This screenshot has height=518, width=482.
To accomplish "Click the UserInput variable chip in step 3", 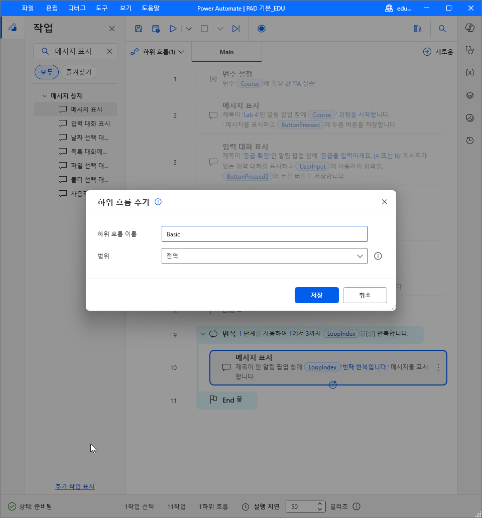I will click(312, 167).
